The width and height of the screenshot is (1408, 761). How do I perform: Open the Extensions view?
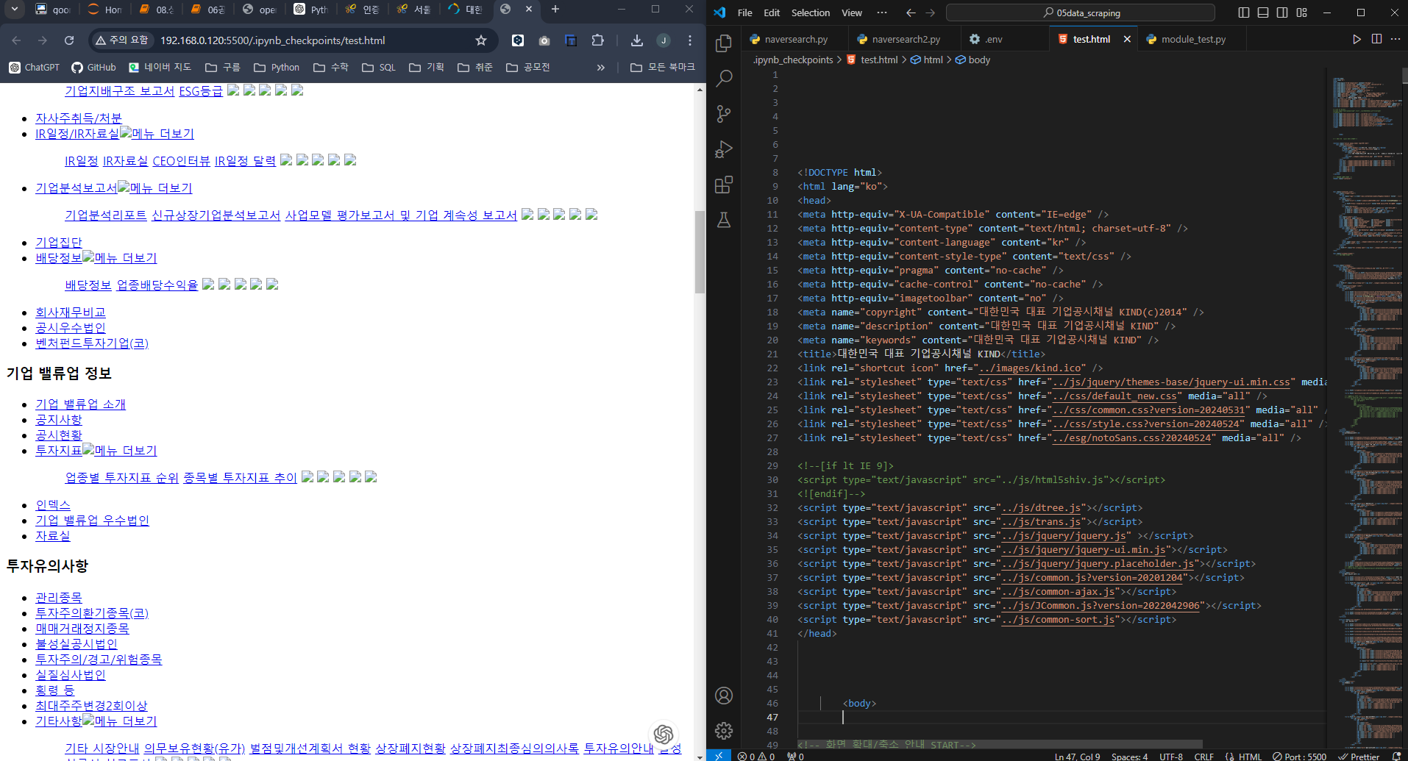click(724, 185)
